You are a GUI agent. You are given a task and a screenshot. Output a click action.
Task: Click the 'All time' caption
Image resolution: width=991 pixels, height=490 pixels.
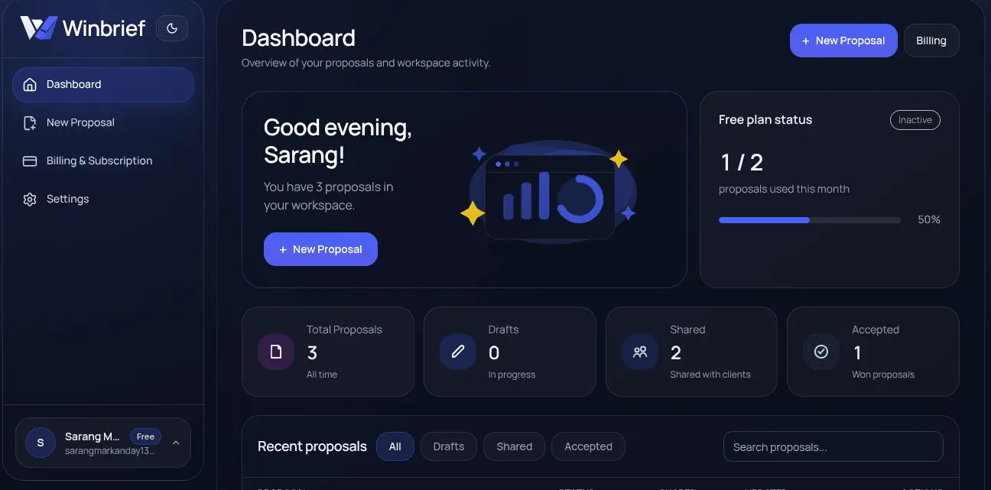click(322, 375)
